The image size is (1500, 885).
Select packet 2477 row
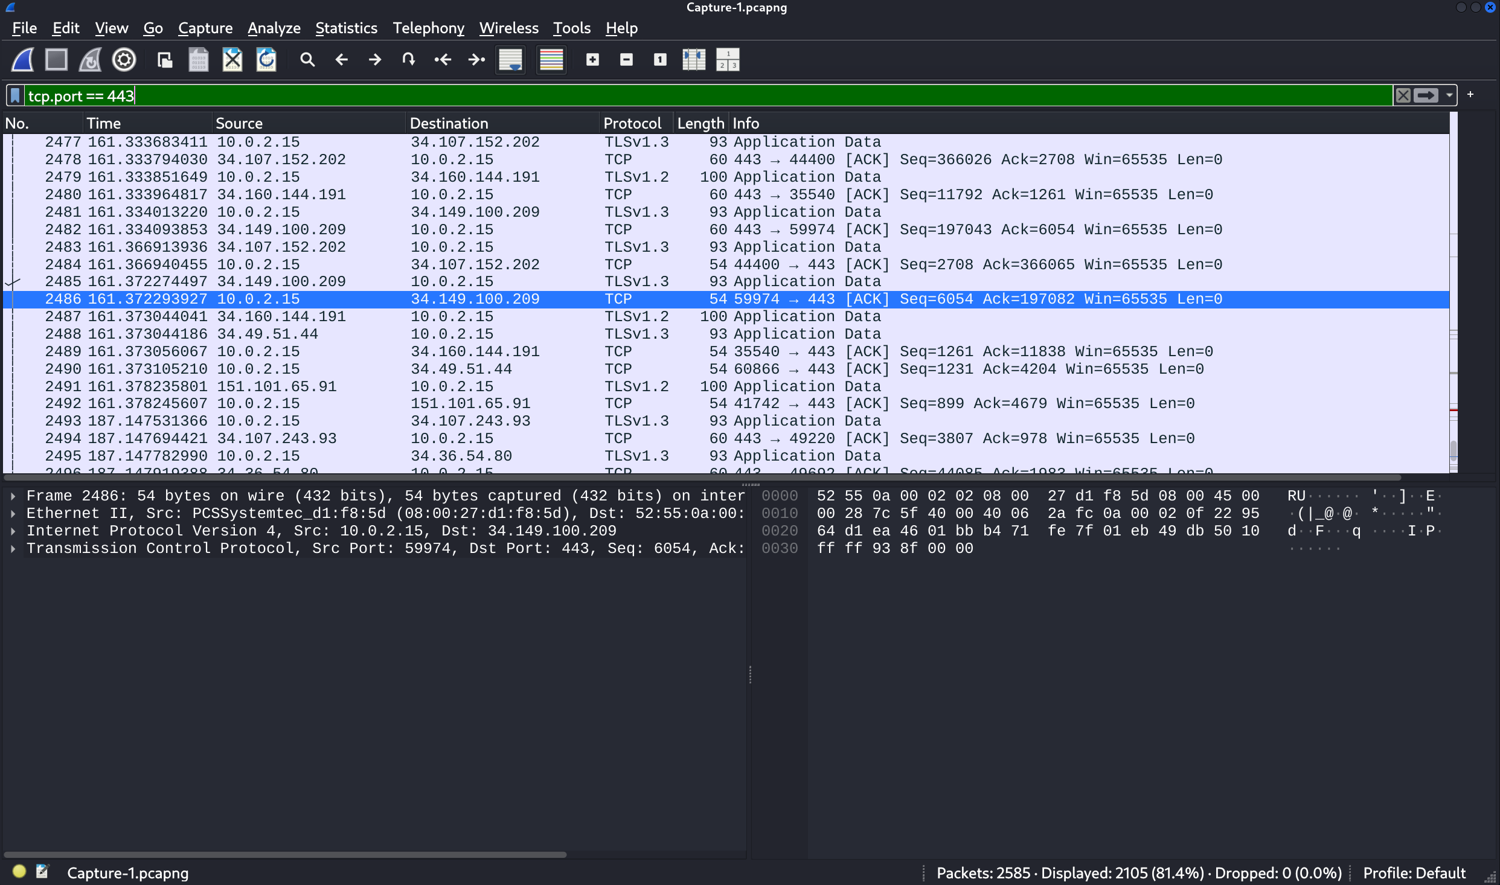[726, 142]
